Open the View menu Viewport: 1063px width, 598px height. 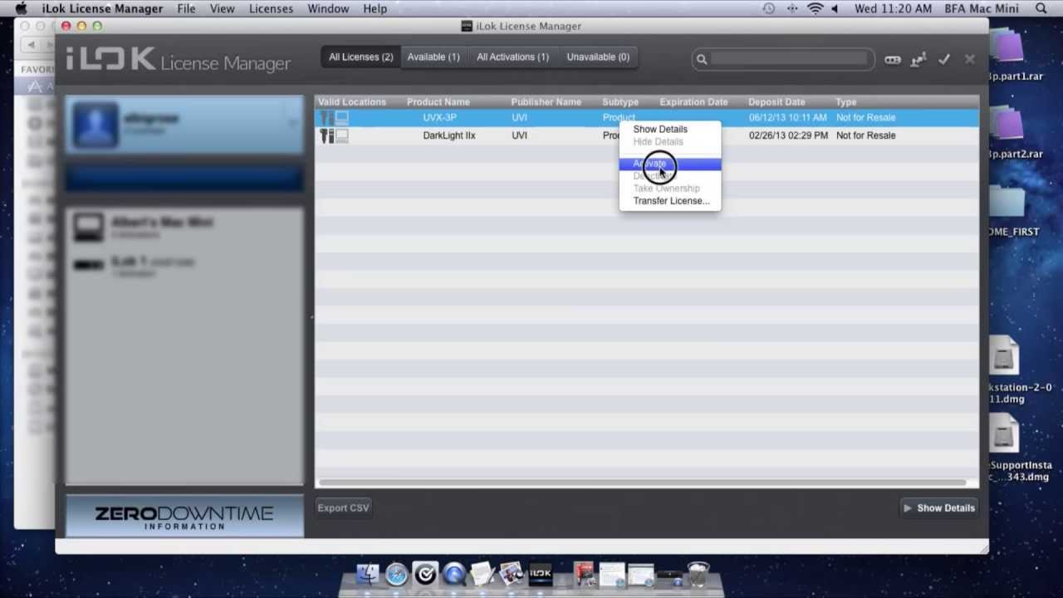pos(222,9)
